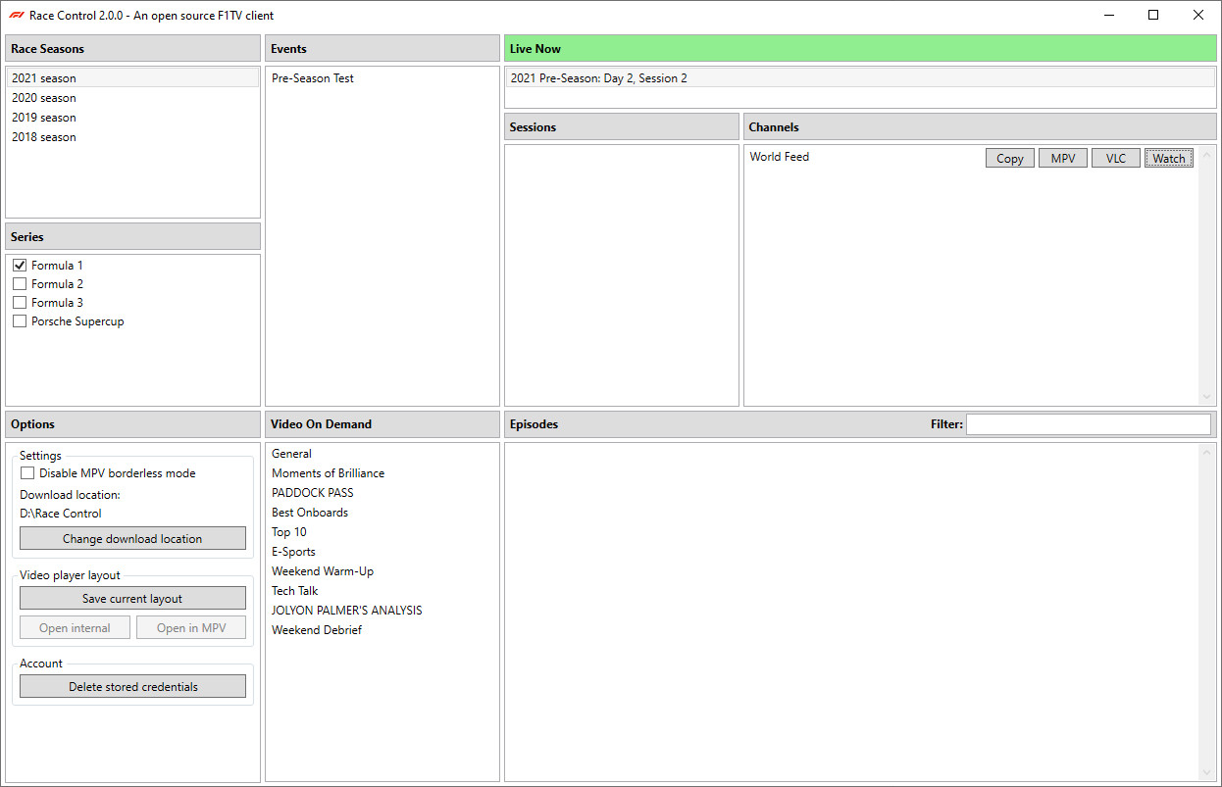This screenshot has width=1222, height=787.
Task: Copy the World Feed stream link
Action: pyautogui.click(x=1010, y=159)
